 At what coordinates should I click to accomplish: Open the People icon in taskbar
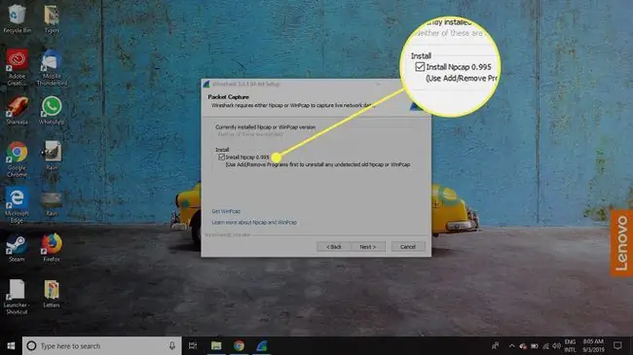pyautogui.click(x=495, y=345)
